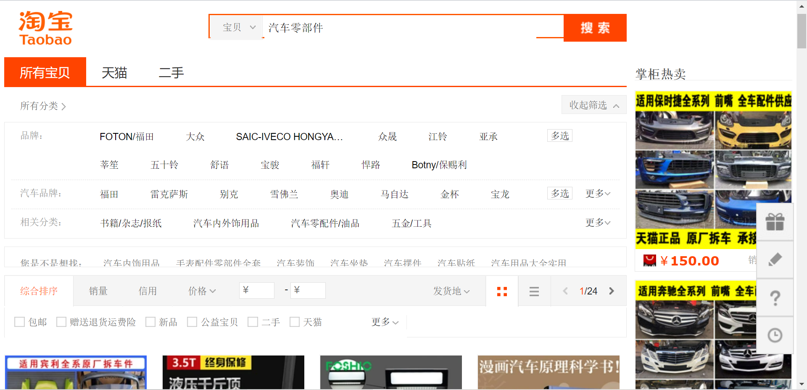Open the feedback pencil icon in the side toolbar
Viewport: 807px width, 390px height.
[x=775, y=260]
